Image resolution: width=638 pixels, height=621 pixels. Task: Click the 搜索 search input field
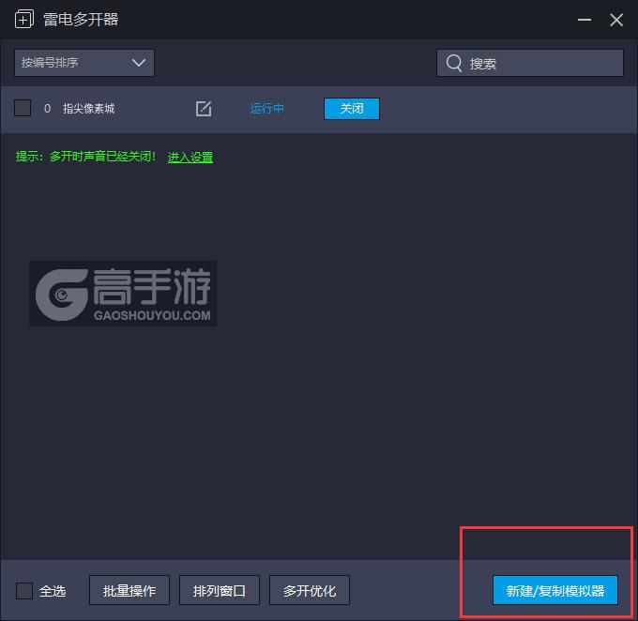pyautogui.click(x=530, y=63)
